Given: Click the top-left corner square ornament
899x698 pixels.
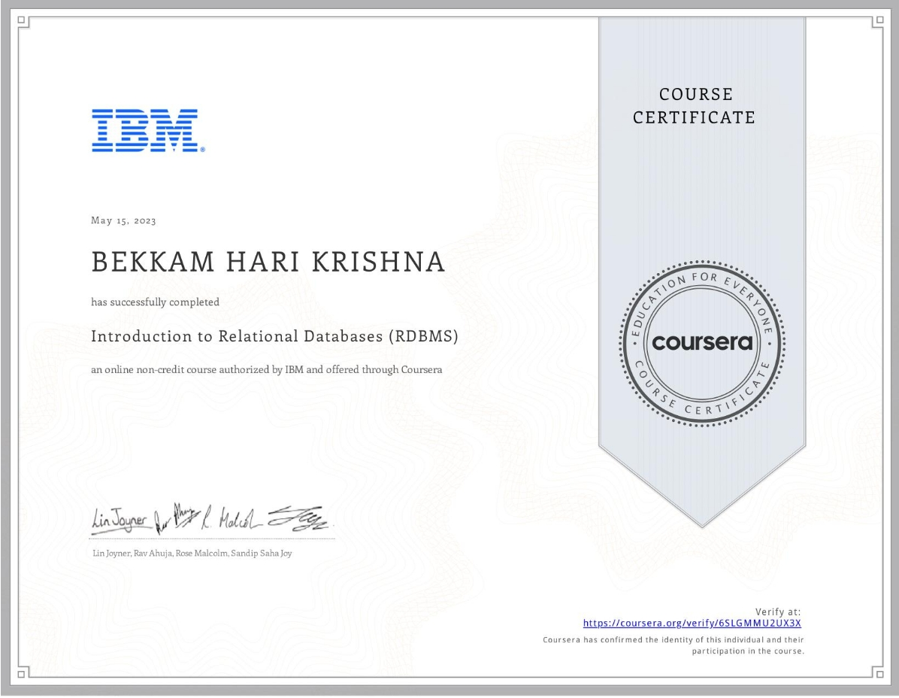Looking at the screenshot, I should click(22, 22).
